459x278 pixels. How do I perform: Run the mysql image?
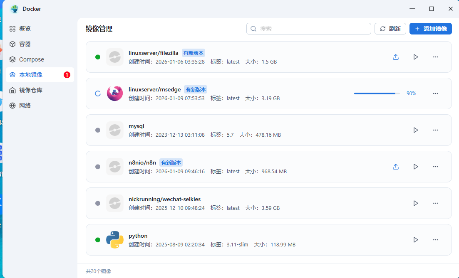click(416, 130)
